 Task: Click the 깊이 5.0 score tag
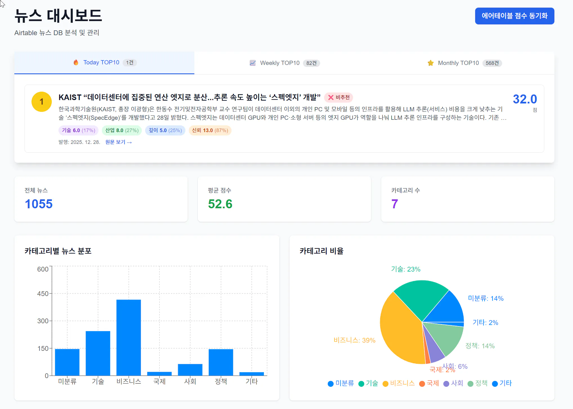165,130
